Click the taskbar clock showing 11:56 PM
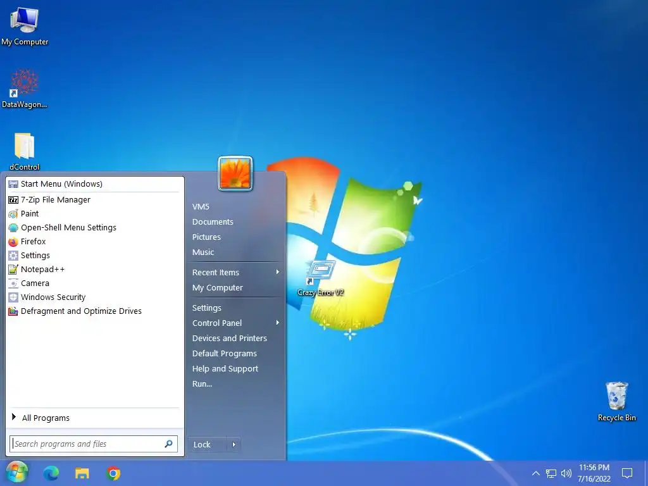Screen dimensions: 648x486 click(594, 473)
